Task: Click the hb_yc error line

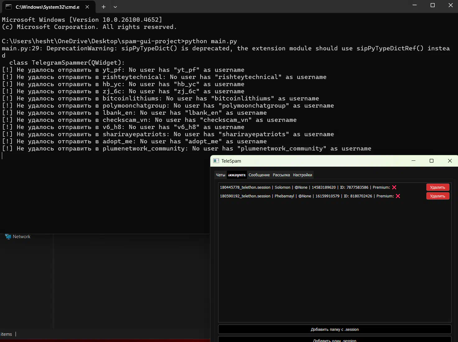Action: (x=123, y=84)
